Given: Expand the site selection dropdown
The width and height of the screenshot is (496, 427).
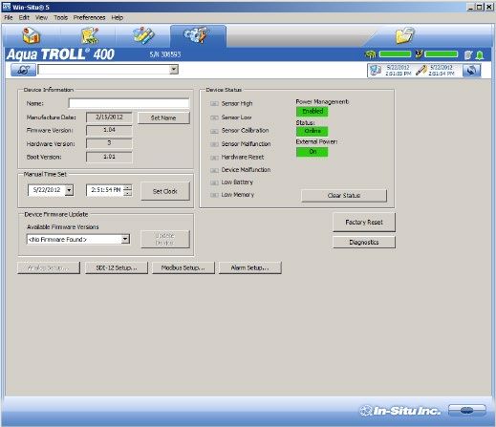Looking at the screenshot, I should tap(174, 69).
